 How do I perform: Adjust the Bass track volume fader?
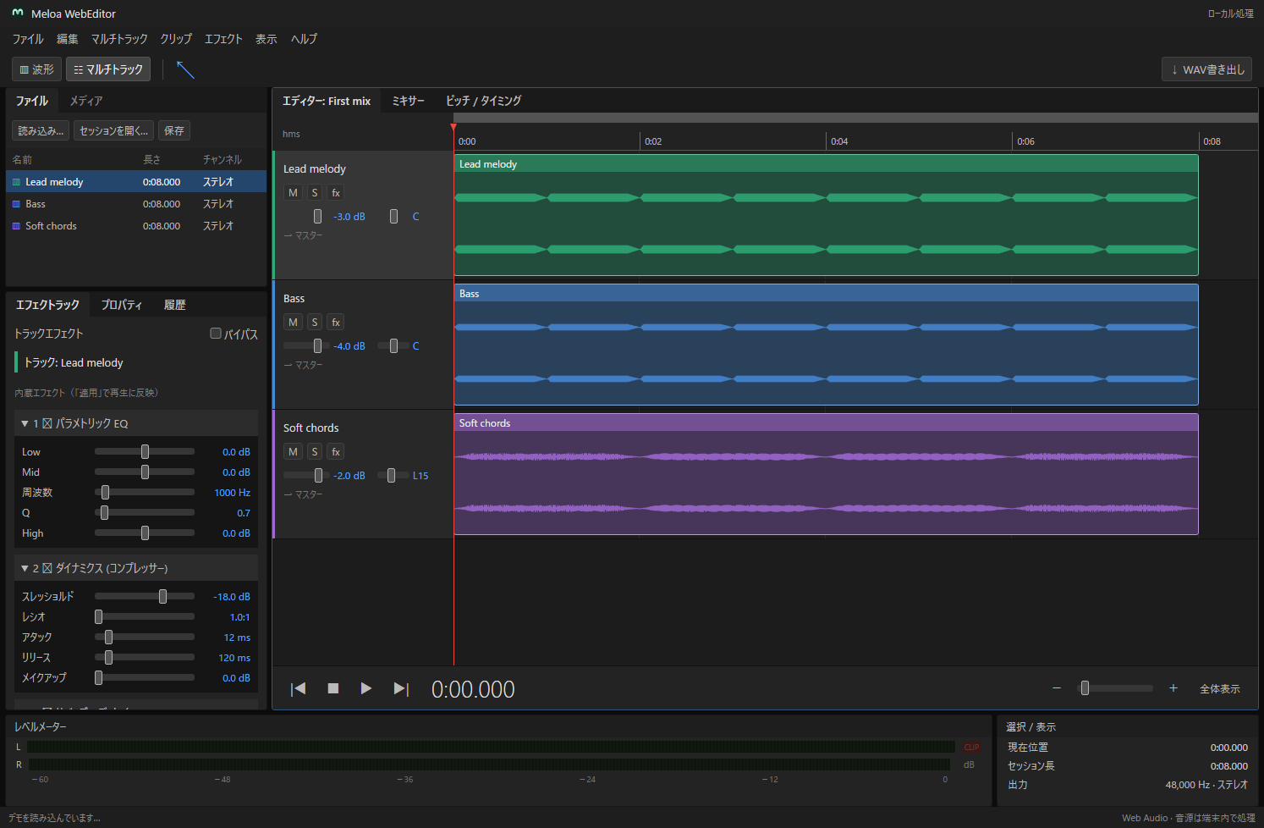(x=306, y=346)
